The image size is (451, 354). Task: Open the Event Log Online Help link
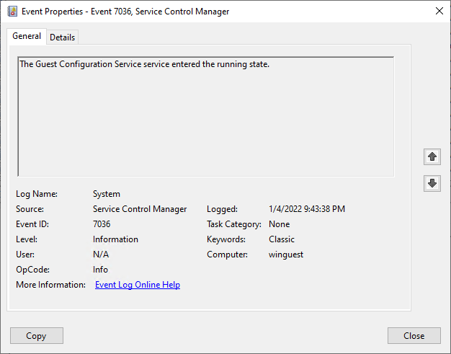137,285
